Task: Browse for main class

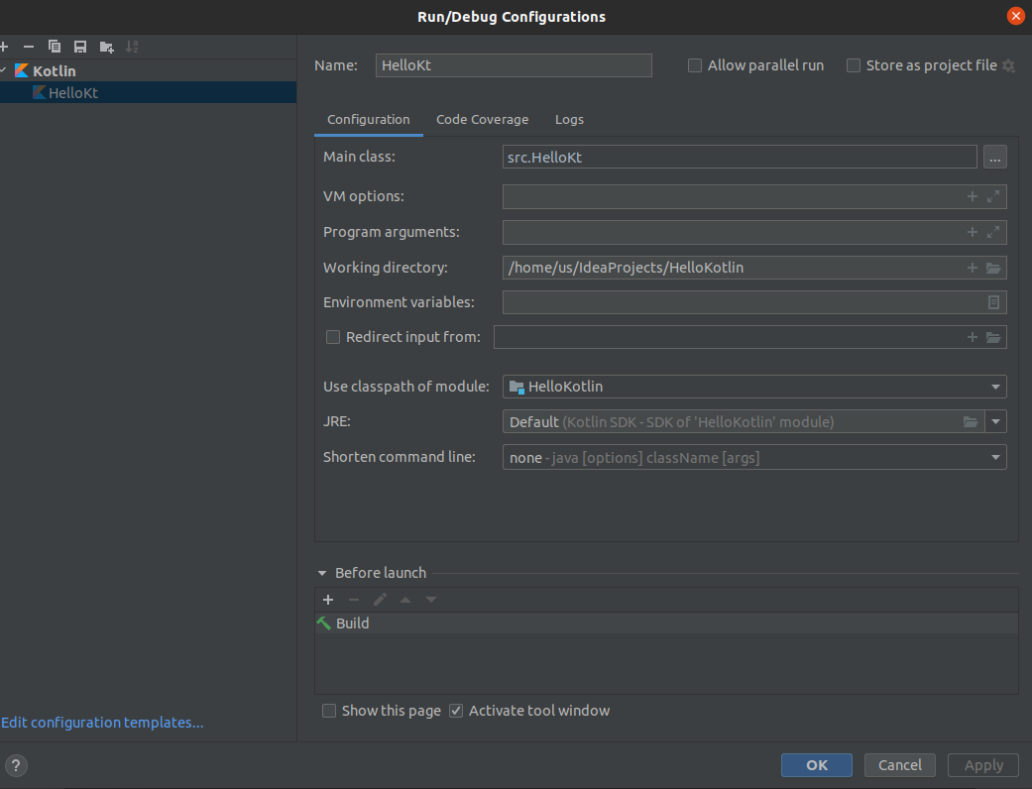Action: [994, 158]
